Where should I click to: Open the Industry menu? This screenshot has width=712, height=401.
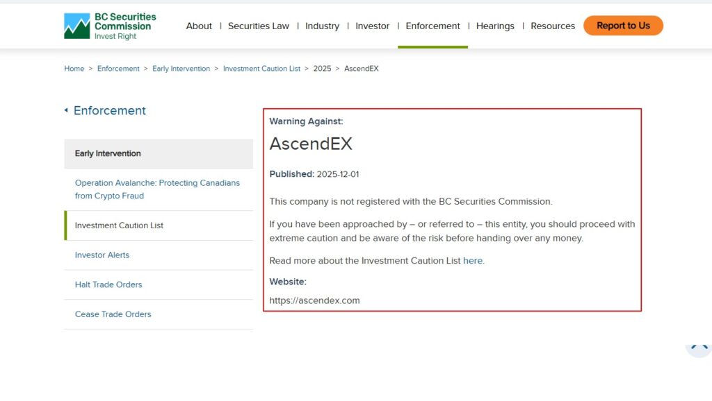[x=322, y=26]
